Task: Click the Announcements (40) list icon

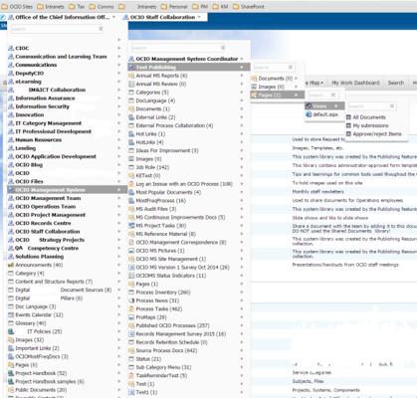Action: (x=11, y=265)
